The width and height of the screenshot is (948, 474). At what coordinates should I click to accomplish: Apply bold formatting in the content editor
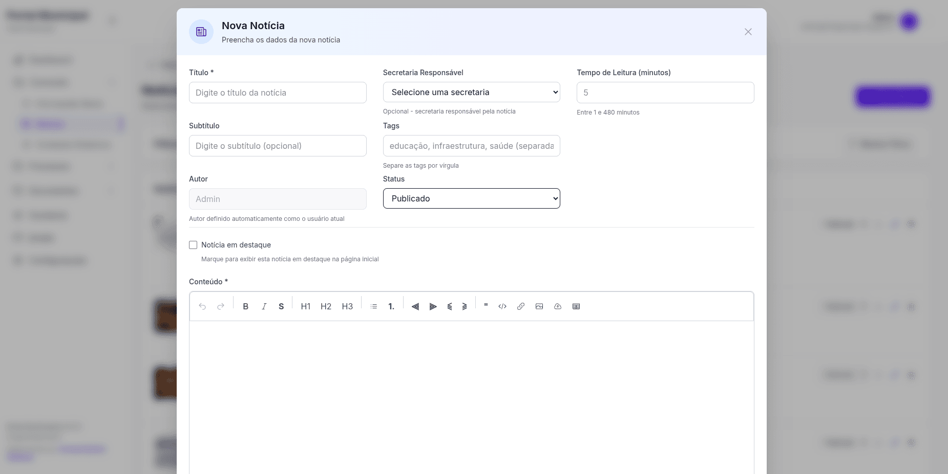(245, 306)
